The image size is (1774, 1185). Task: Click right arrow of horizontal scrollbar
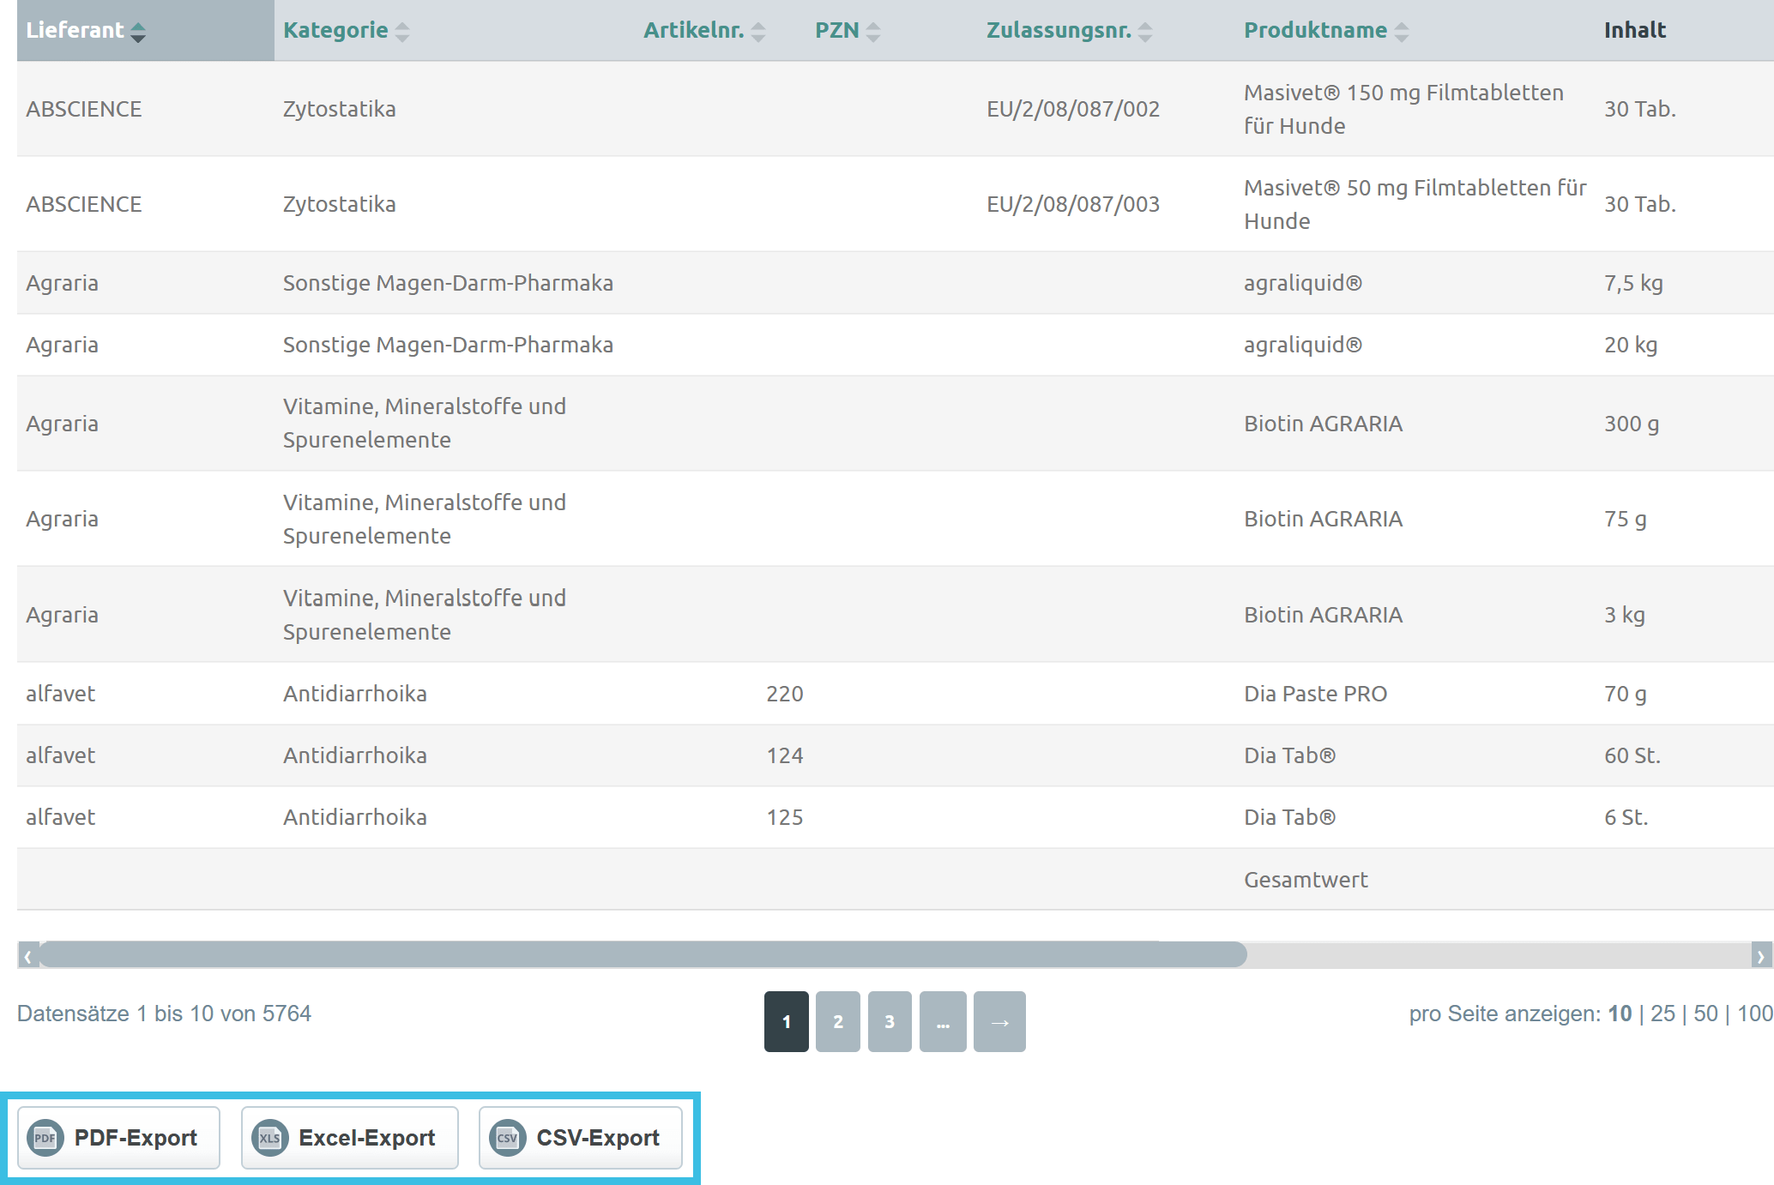[1761, 955]
